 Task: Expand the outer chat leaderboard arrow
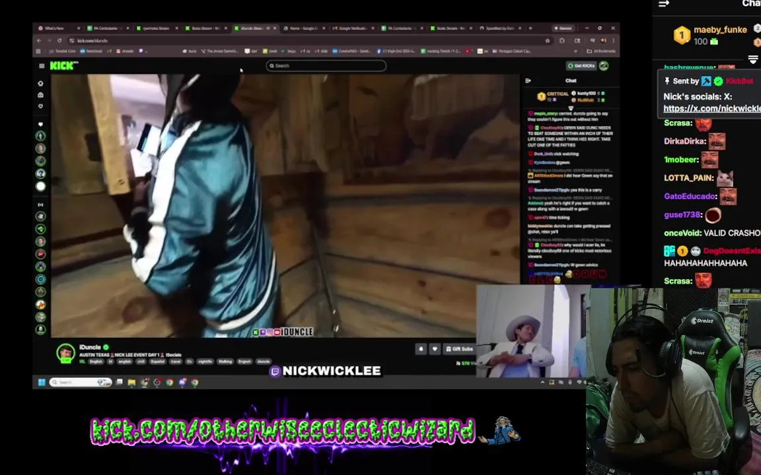tap(753, 59)
